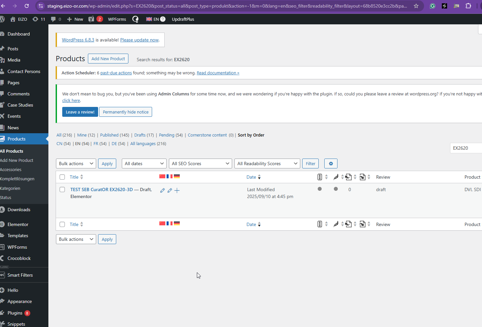
Task: Open UpdraftPlus in the admin bar
Action: (x=183, y=19)
